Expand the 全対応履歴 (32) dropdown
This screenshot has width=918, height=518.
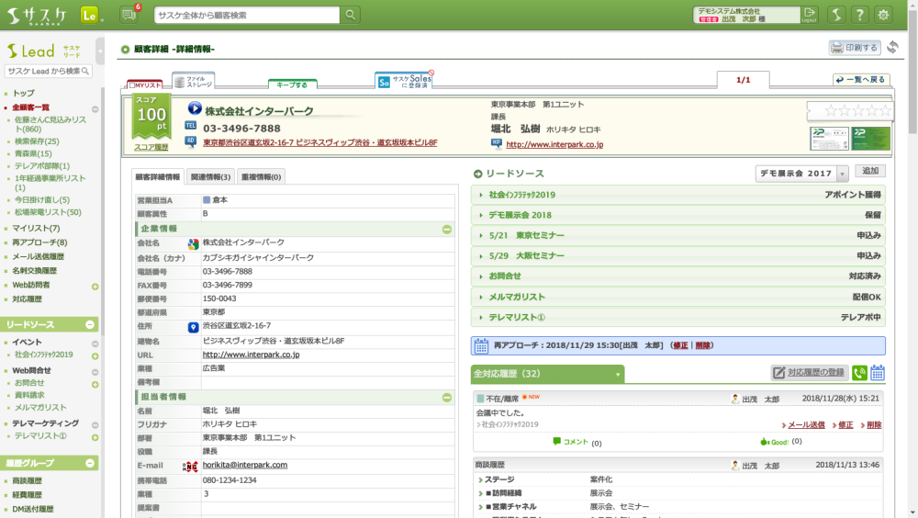(619, 375)
